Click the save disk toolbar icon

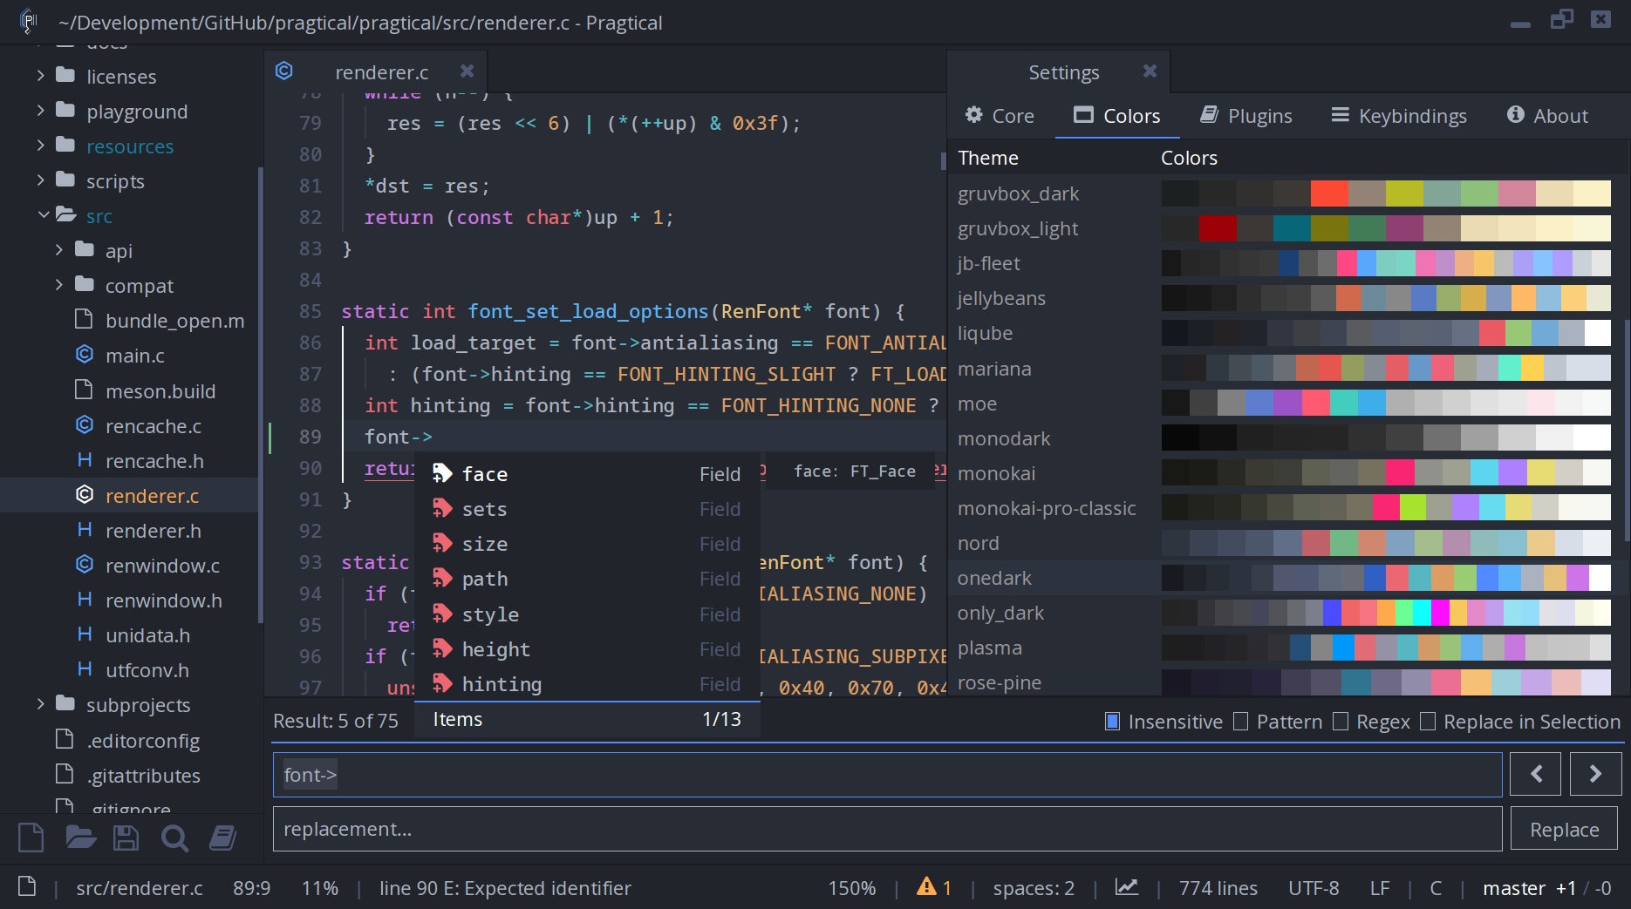point(126,838)
